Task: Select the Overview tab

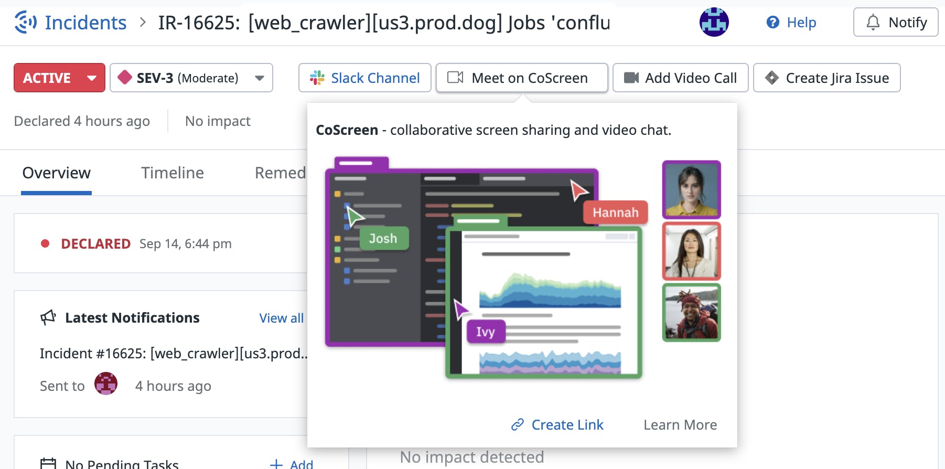Action: (x=56, y=173)
